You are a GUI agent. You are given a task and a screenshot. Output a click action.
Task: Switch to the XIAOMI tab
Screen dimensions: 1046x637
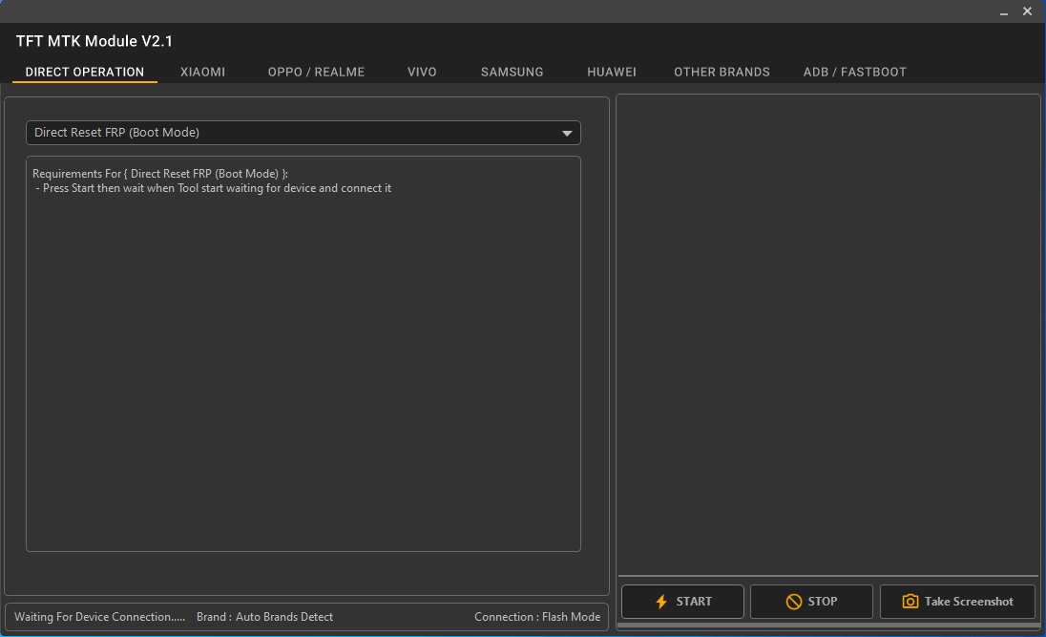coord(202,72)
